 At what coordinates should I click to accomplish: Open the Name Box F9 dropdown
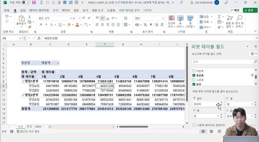[x=20, y=38]
